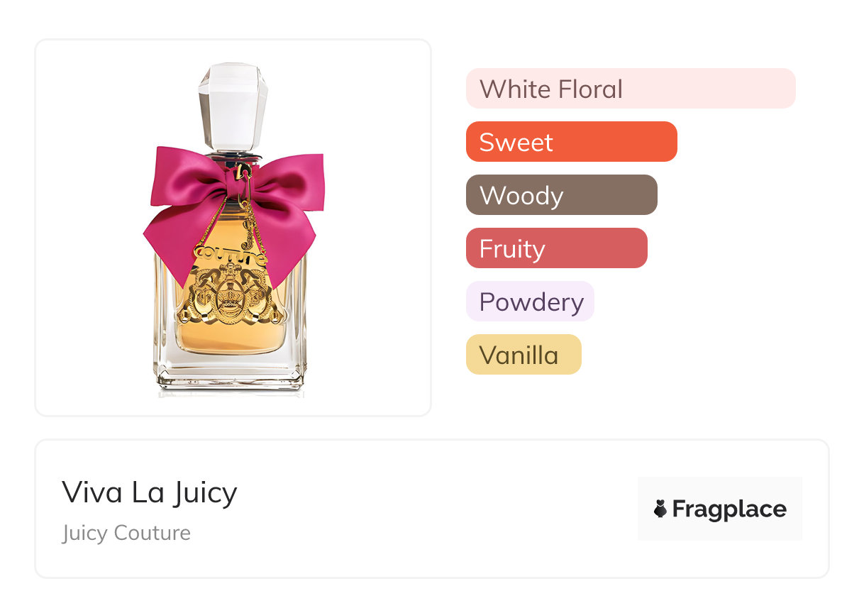Select the Sweet accord bar
Image resolution: width=864 pixels, height=613 pixels.
[572, 142]
